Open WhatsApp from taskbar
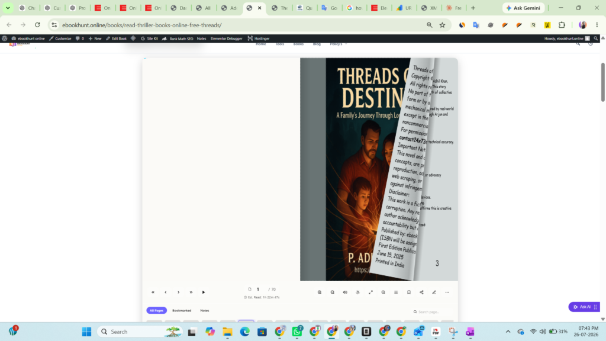Screen dimensions: 606x341 coord(297,332)
